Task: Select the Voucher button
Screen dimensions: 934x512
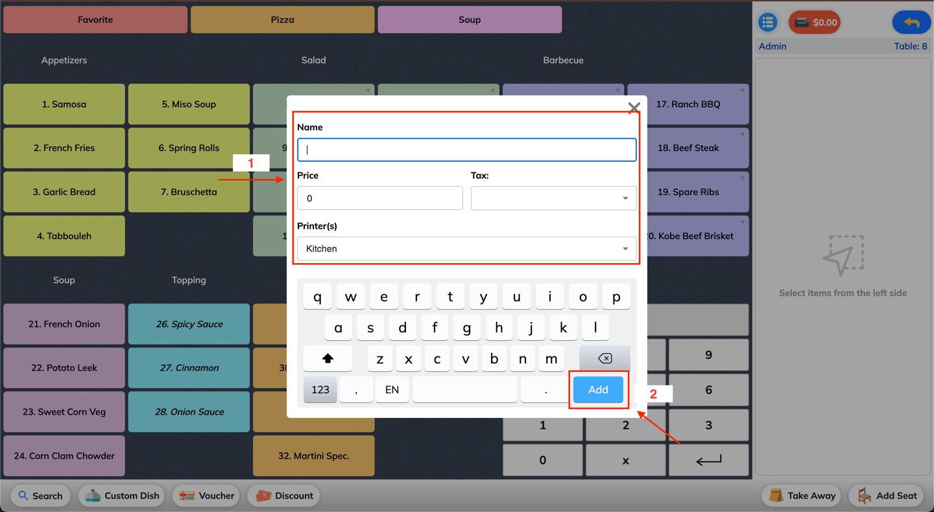Action: pos(207,496)
